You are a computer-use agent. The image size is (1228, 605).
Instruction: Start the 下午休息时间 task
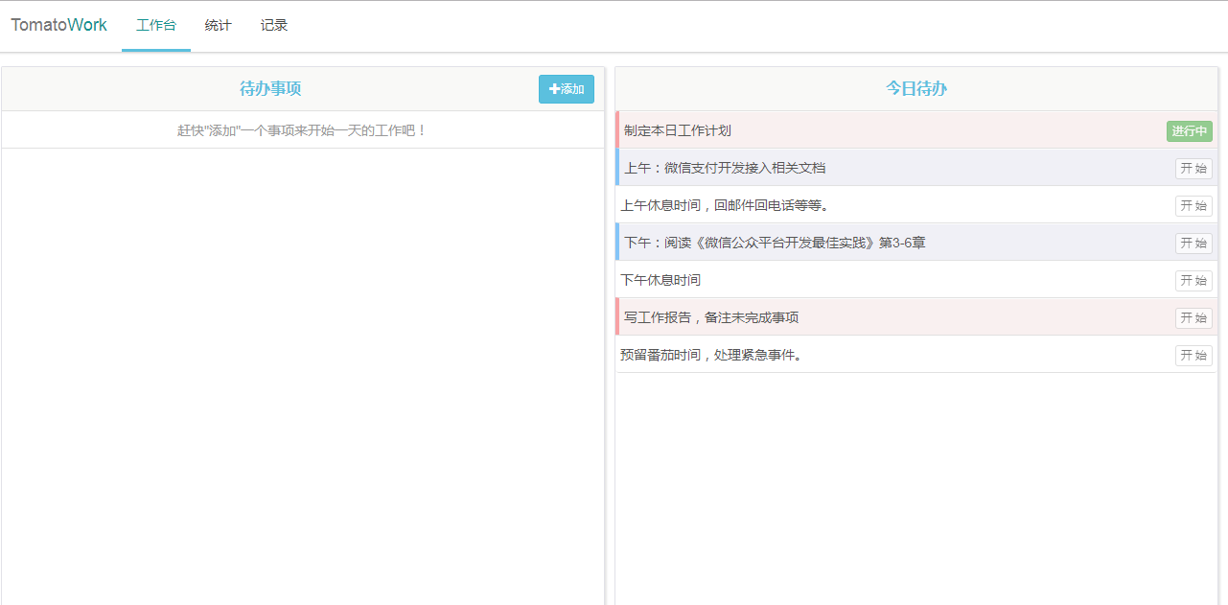point(1193,281)
